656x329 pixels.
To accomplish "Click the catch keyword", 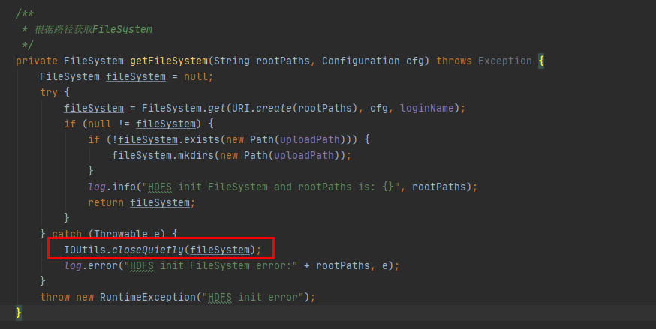I will [67, 234].
